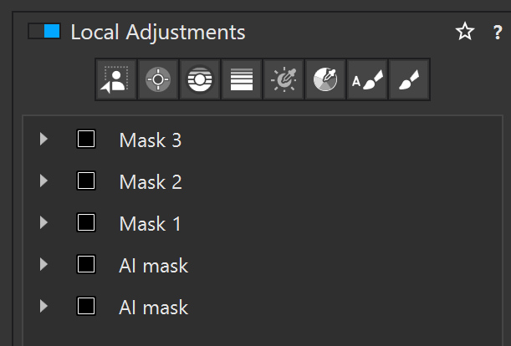Select the plain Brush mask tool
The height and width of the screenshot is (346, 511).
click(409, 79)
